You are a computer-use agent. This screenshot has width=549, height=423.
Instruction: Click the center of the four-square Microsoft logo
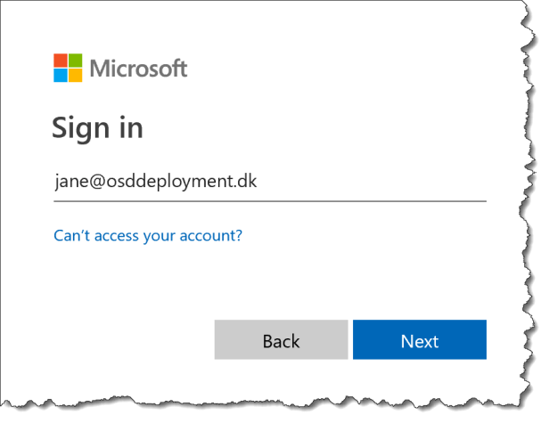[x=68, y=69]
